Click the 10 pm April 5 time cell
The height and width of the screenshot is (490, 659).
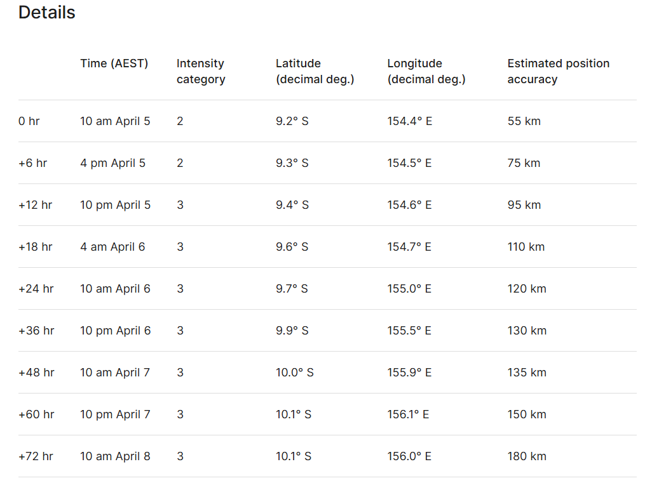pyautogui.click(x=115, y=205)
